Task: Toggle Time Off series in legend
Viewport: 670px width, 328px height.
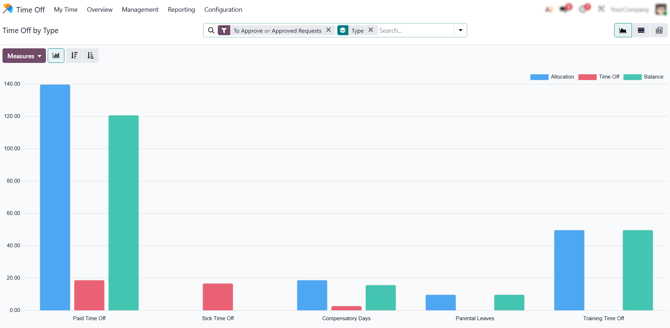Action: [x=599, y=77]
